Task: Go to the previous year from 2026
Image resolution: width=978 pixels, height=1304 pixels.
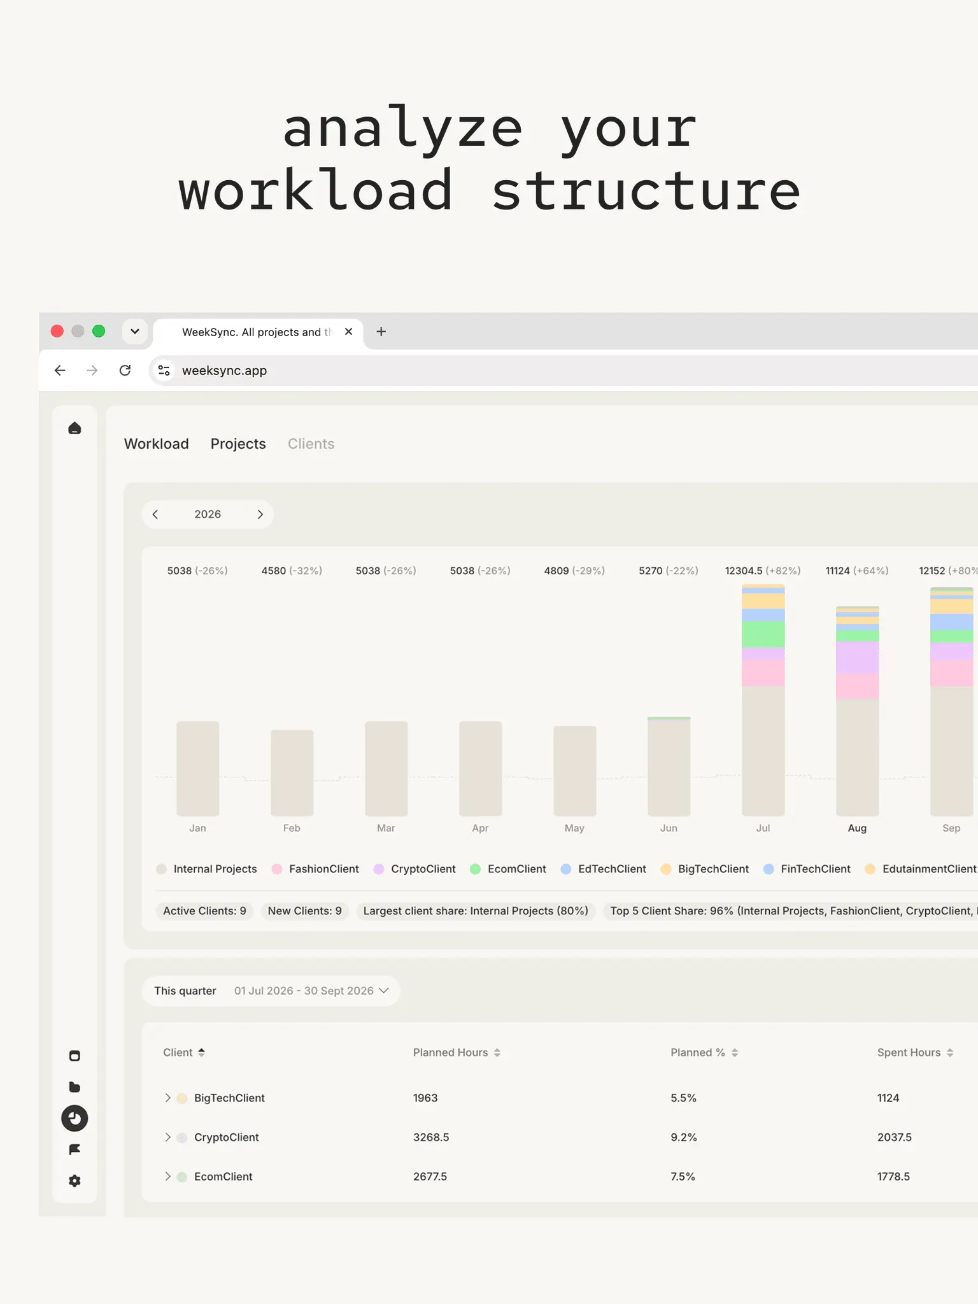Action: click(155, 514)
